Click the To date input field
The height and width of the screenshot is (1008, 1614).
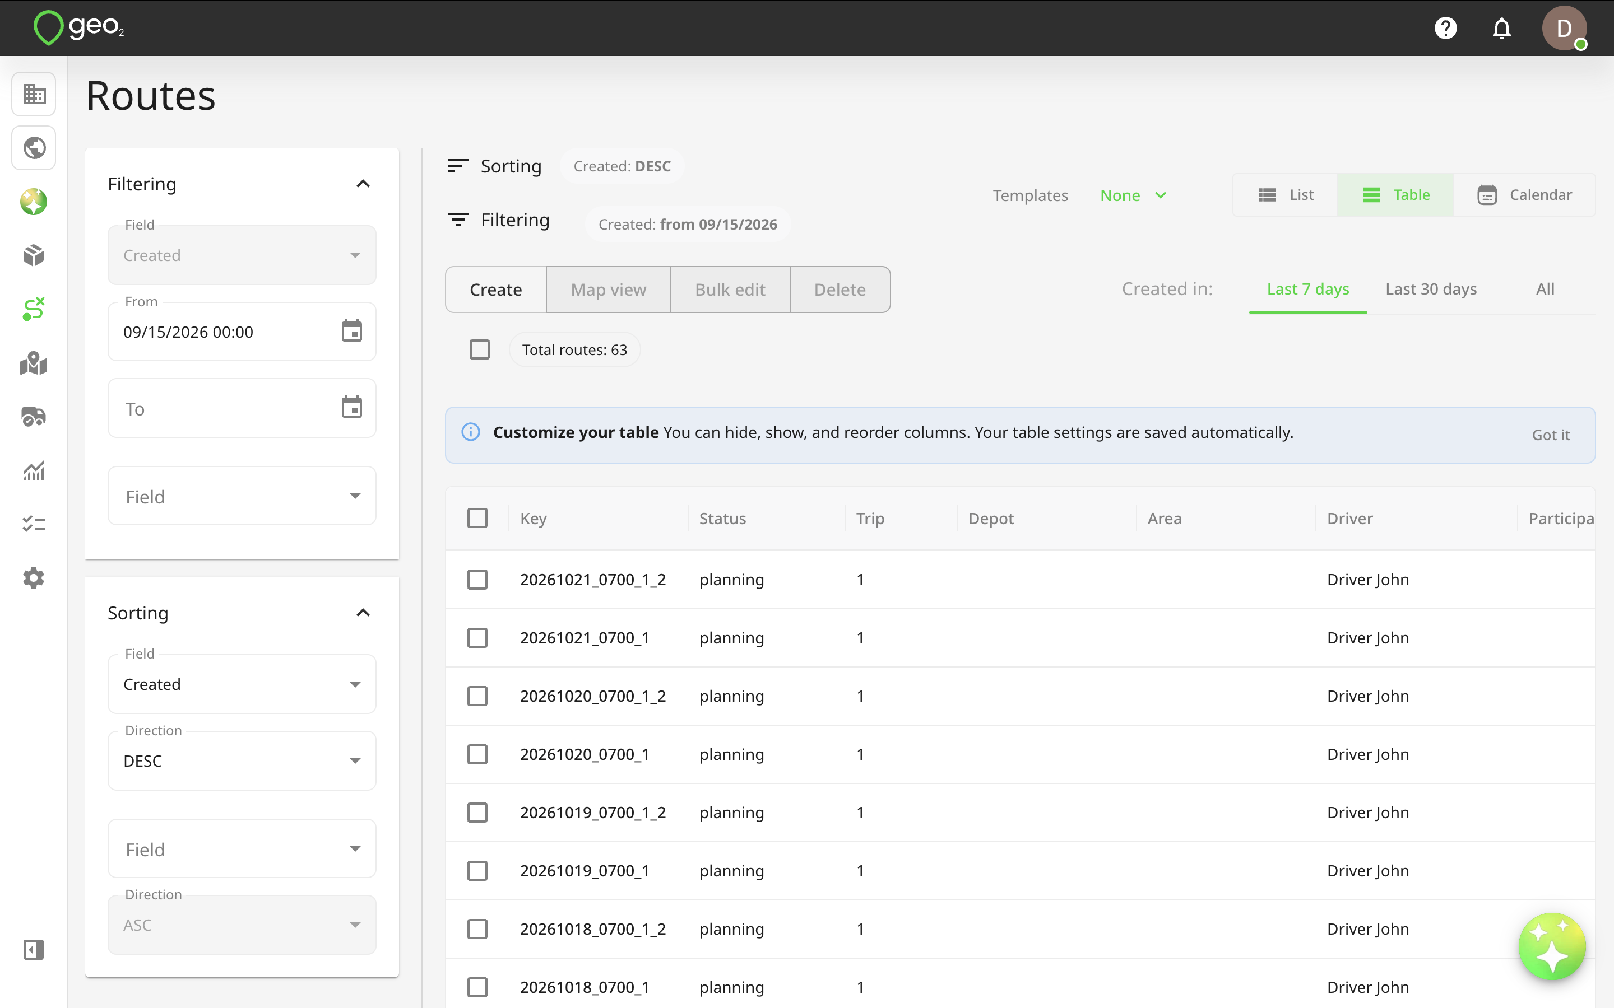[x=242, y=408]
